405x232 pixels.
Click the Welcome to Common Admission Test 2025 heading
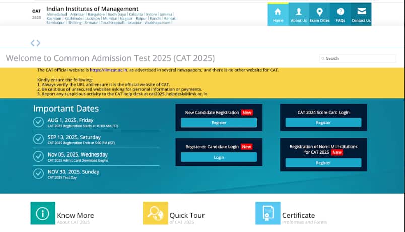tap(110, 58)
